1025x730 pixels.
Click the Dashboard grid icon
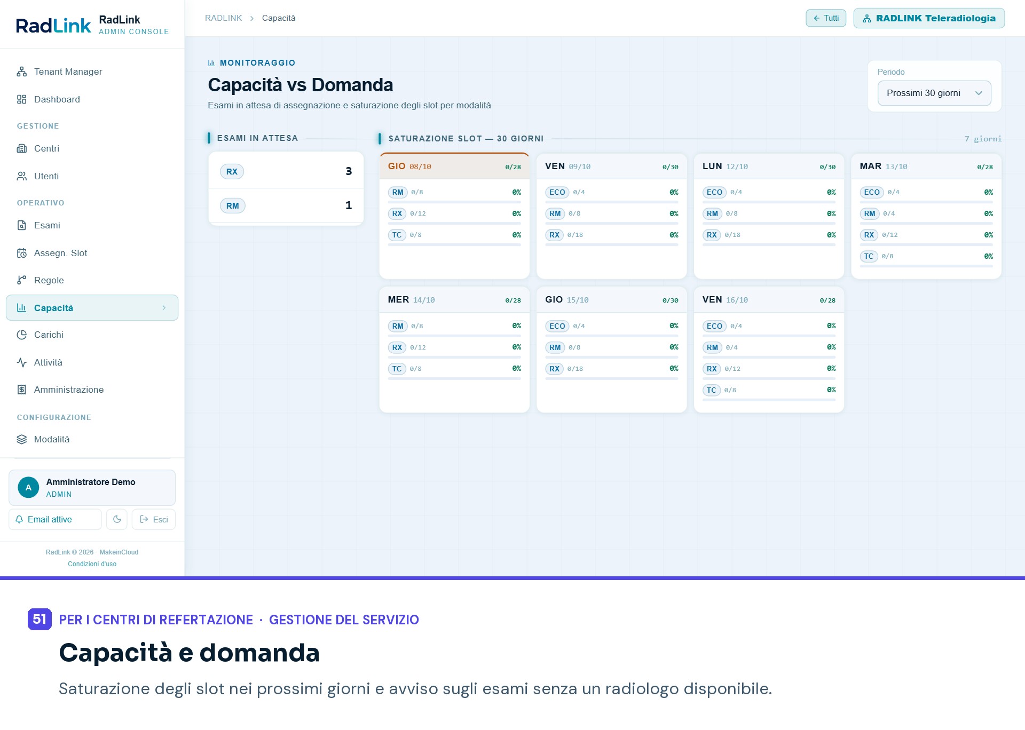[21, 99]
